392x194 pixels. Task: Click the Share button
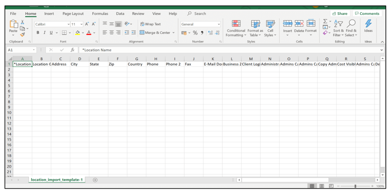point(340,13)
